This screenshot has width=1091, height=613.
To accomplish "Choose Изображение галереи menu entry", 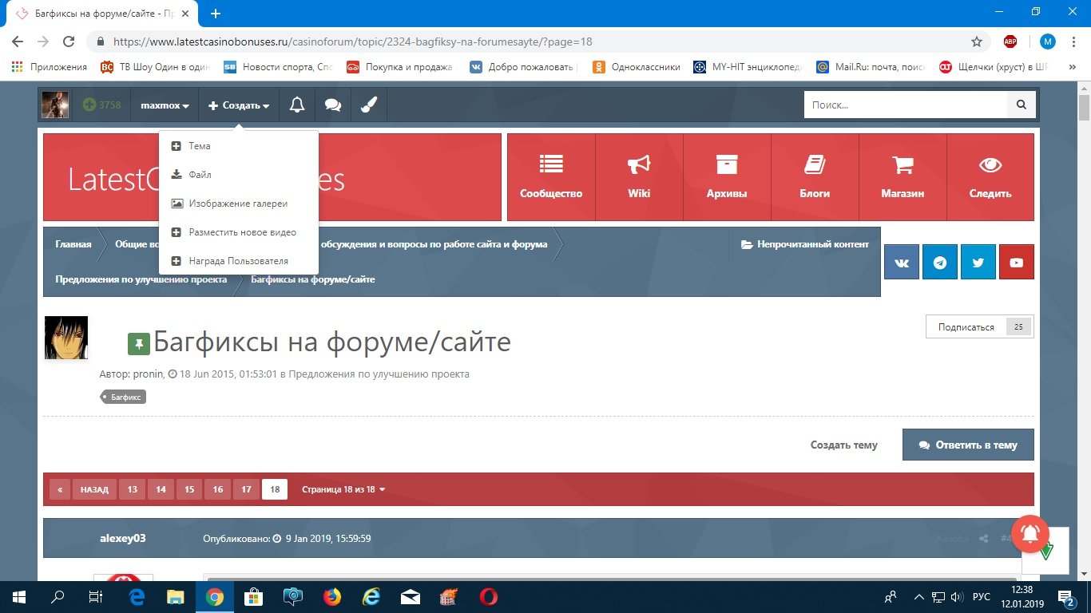I will (237, 204).
